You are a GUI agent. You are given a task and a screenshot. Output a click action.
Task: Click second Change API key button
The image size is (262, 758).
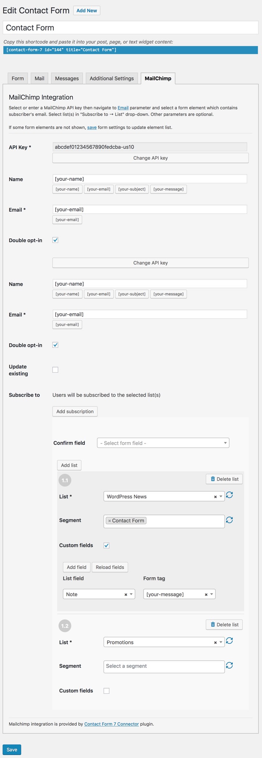coord(150,262)
